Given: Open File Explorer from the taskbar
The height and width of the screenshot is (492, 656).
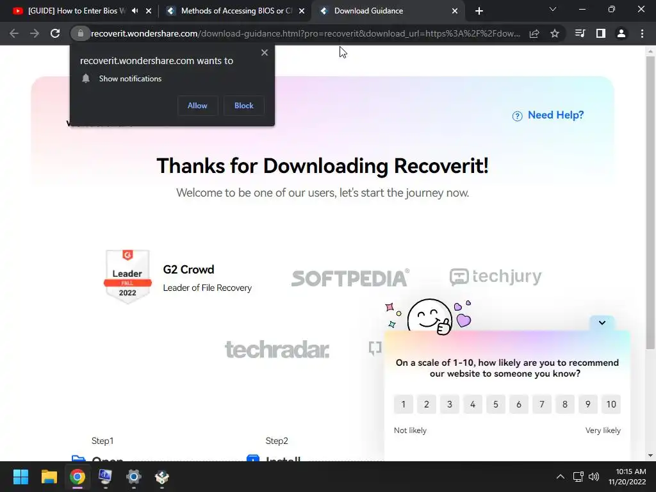Looking at the screenshot, I should 49,477.
